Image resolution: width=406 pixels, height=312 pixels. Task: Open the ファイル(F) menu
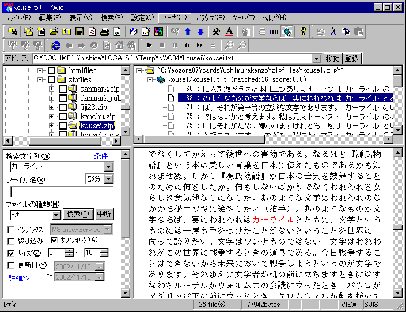18,18
